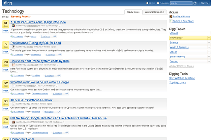Open Bury Story dropdown on XHTMLized story

coord(55,36)
